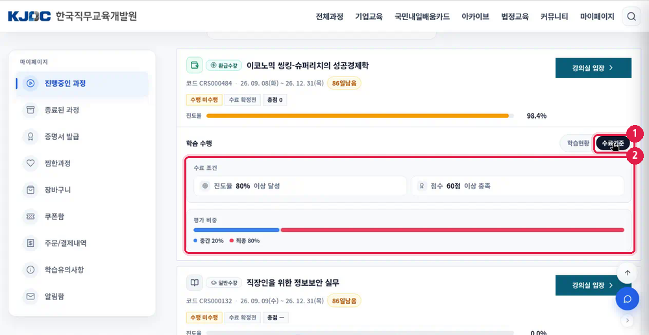Go to 증명서 발급 in the sidebar
Viewport: 649px width, 335px height.
click(82, 137)
